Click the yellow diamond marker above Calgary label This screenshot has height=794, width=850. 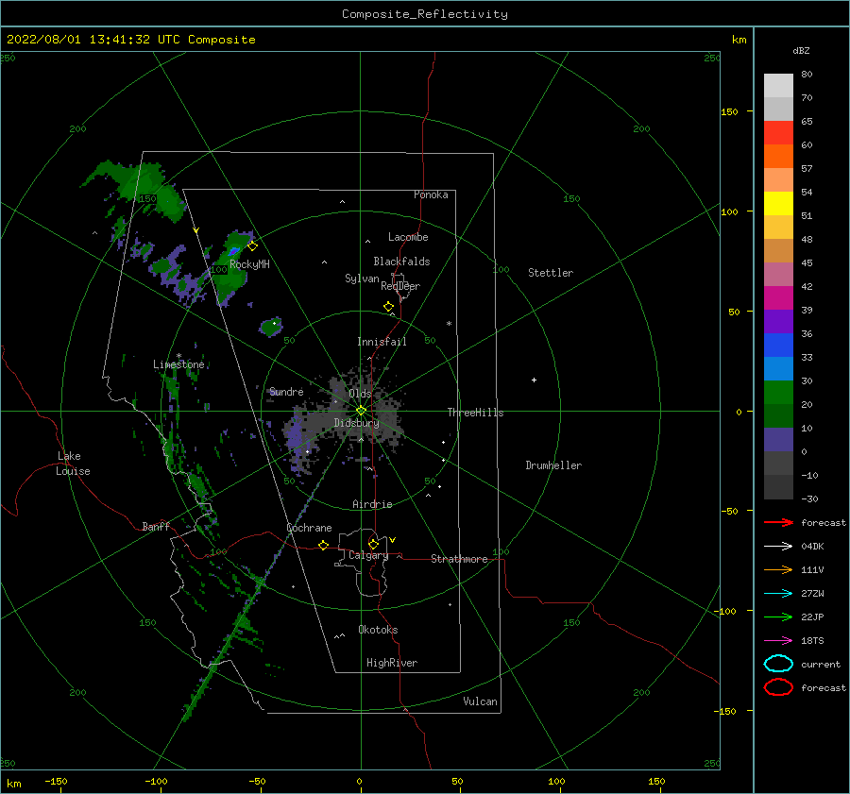373,544
